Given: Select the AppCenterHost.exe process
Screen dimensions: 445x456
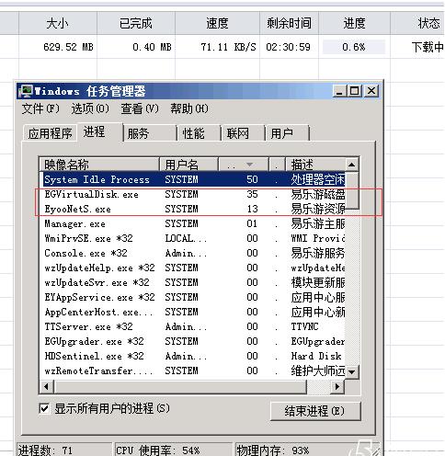Looking at the screenshot, I should [x=193, y=312].
